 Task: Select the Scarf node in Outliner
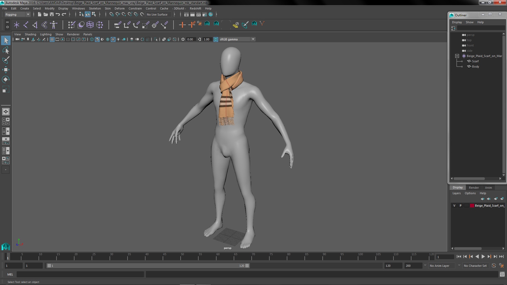[475, 61]
